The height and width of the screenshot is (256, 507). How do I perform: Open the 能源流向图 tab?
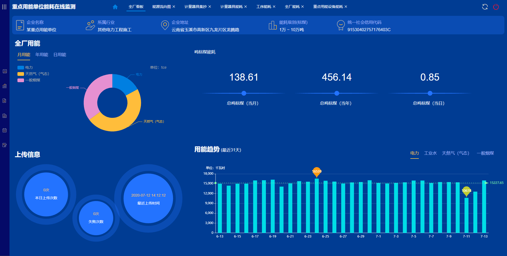click(x=161, y=7)
